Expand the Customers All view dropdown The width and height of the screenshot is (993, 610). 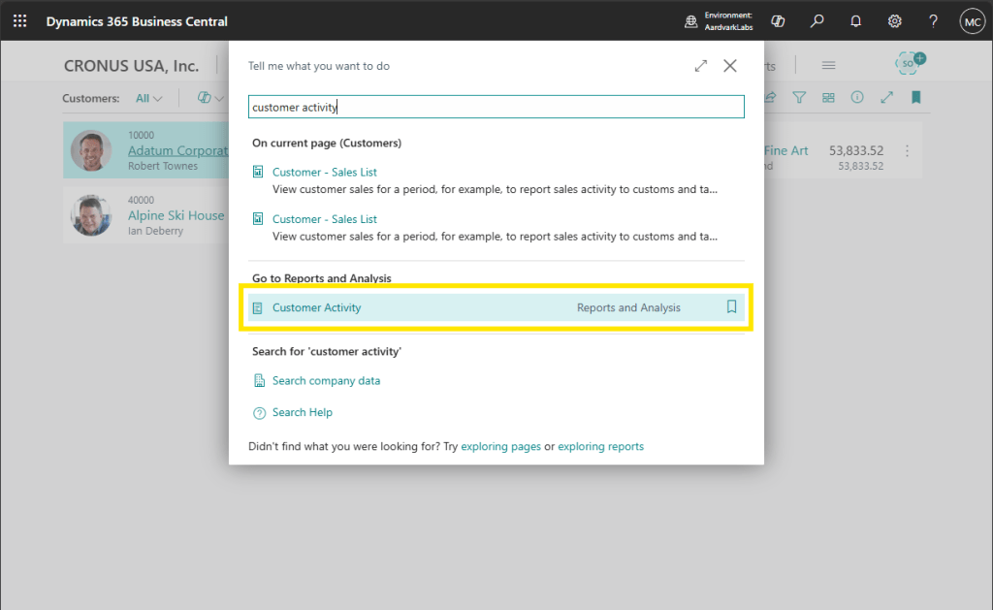[x=149, y=98]
